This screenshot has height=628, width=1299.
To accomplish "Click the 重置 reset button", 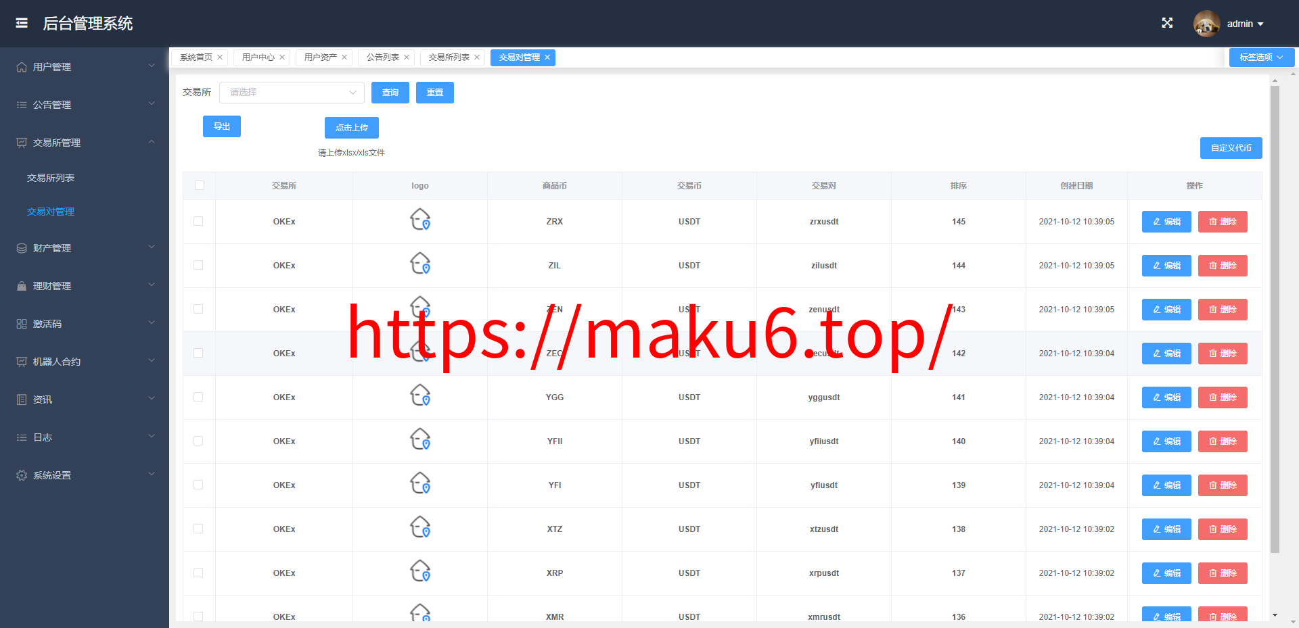I will coord(435,93).
